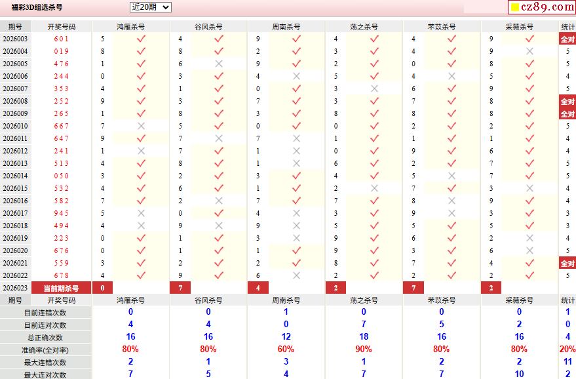Click the check mark in 鸿雁杀号 row 2026003
The width and height of the screenshot is (576, 379).
pyautogui.click(x=141, y=39)
